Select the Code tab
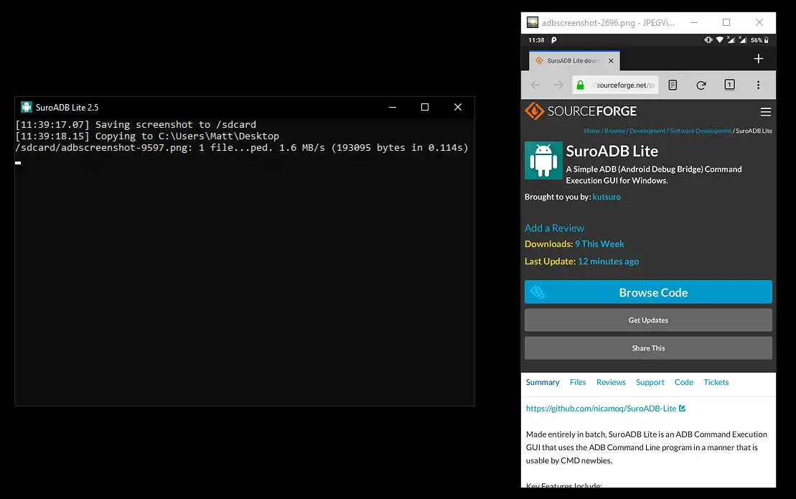Viewport: 796px width, 499px height. [684, 382]
